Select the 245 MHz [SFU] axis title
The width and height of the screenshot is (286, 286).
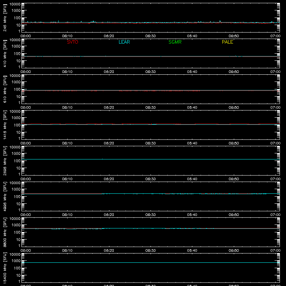tap(5, 18)
